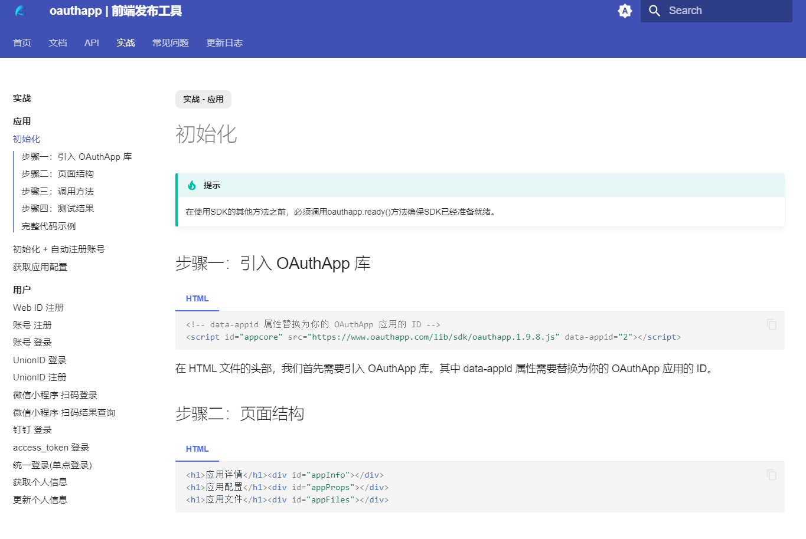Click the appProps div line in code
The height and width of the screenshot is (539, 806).
287,487
